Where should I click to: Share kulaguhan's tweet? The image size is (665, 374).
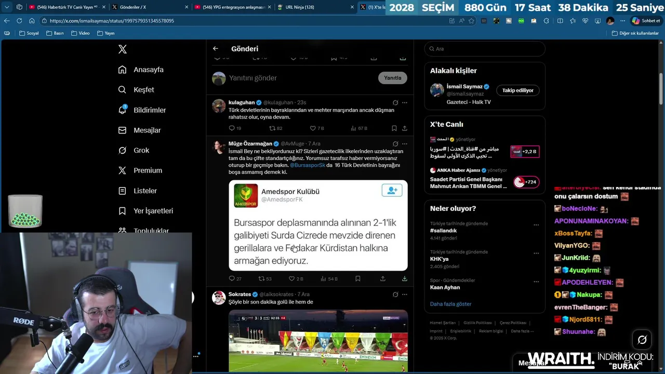405,128
